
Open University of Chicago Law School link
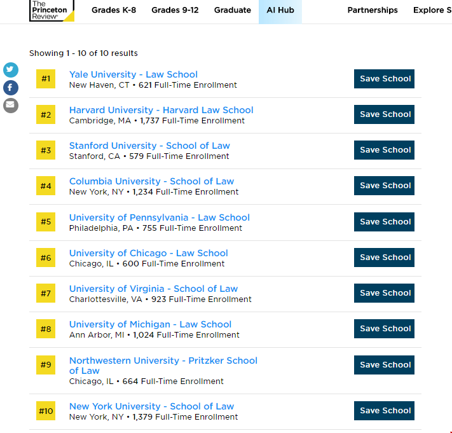point(148,253)
